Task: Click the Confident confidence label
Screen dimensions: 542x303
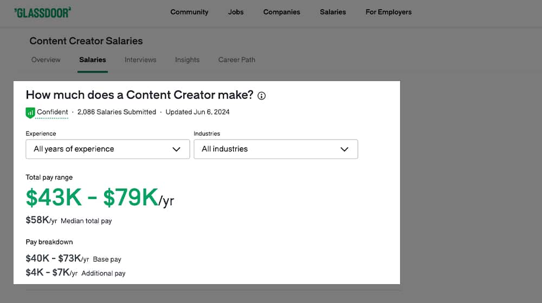Action: (52, 112)
